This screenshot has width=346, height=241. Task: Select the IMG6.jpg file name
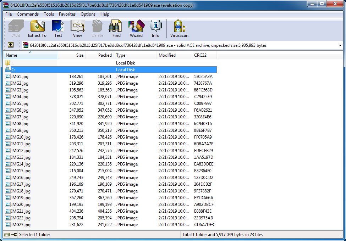click(x=20, y=110)
